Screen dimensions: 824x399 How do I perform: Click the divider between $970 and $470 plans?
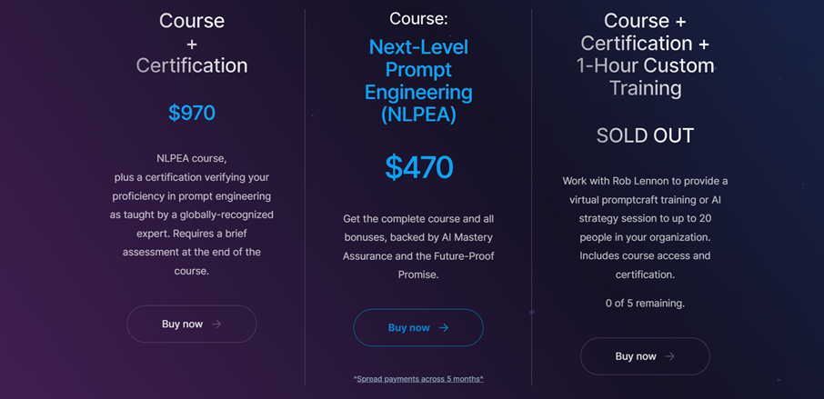(305, 197)
